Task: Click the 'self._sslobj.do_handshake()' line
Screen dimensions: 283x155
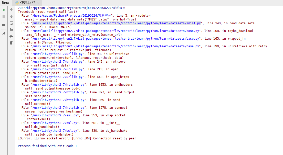Action: point(49,134)
